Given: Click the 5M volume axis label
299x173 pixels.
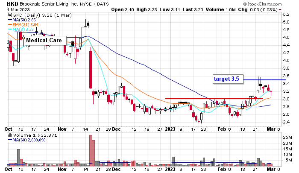Looking at the screenshot, I should click(288, 160).
